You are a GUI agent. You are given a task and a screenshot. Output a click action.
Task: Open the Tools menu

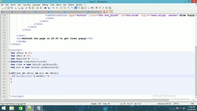52,5
